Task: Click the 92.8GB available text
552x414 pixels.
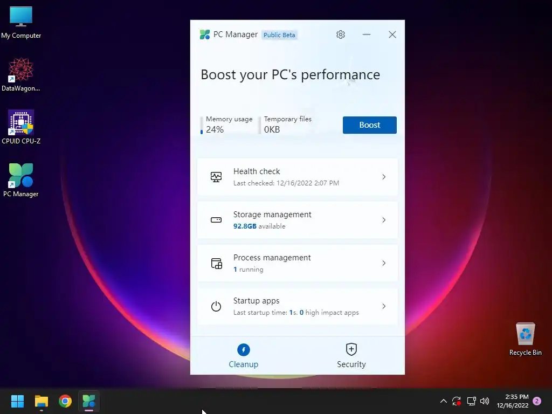Action: [x=259, y=226]
